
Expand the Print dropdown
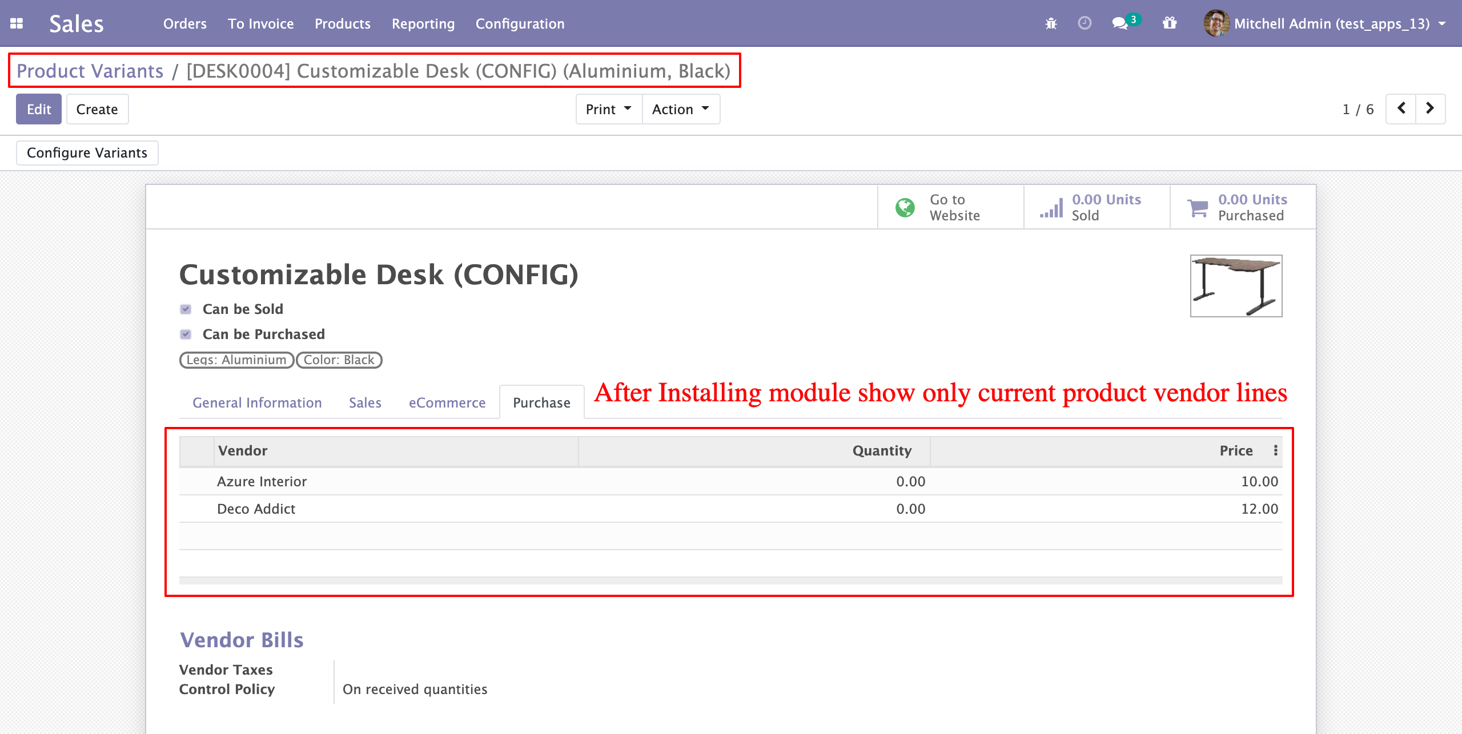point(609,109)
